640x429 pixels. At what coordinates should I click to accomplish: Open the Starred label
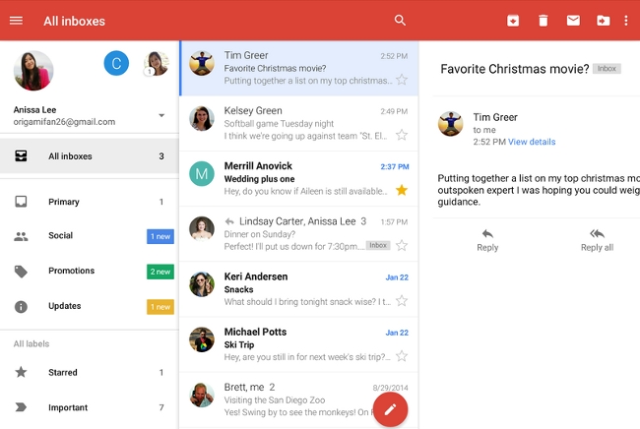63,373
